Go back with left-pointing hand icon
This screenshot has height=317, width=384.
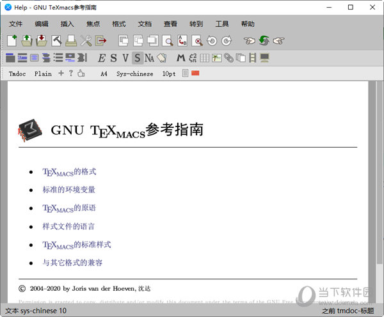pos(250,41)
